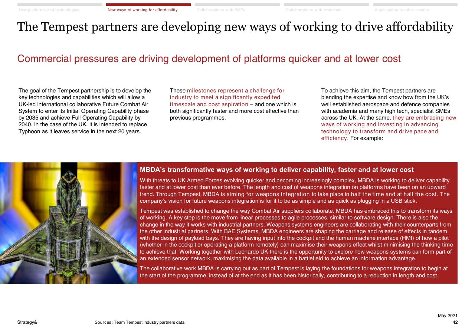Click the paragraph beginning 'To achieve this aim'
Screen dimensions: 475x336
(x=389, y=114)
